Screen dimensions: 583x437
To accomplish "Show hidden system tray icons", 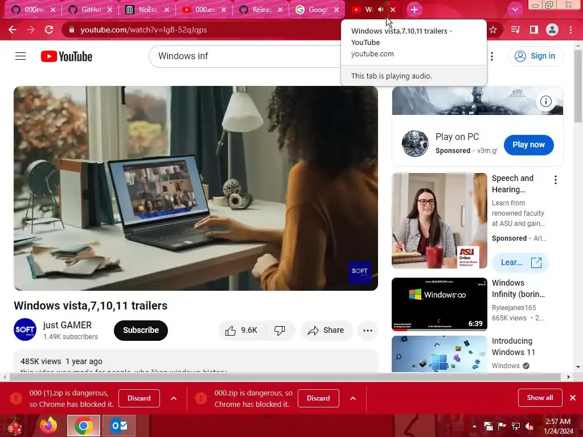I will pos(474,426).
